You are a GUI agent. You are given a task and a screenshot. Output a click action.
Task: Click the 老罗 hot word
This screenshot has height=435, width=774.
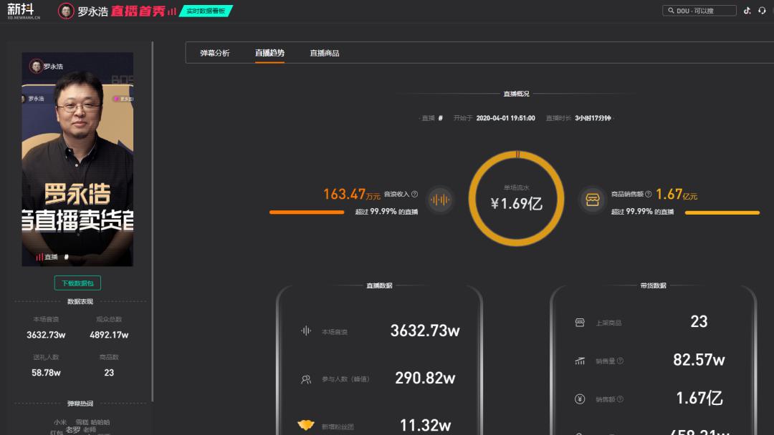[x=73, y=429]
